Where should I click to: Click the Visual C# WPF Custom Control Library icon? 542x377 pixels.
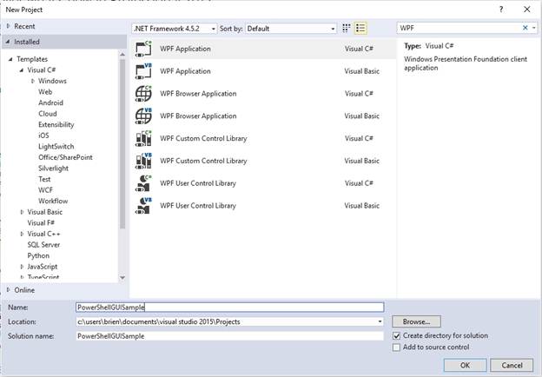[143, 139]
